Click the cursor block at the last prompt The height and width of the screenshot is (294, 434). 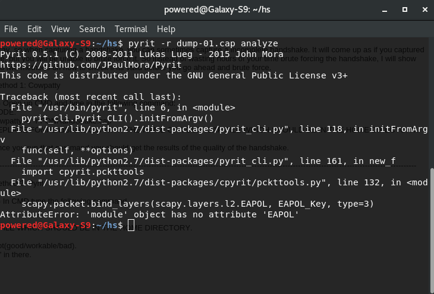point(131,225)
